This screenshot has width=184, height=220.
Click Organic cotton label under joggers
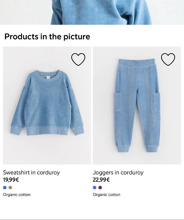point(107,195)
